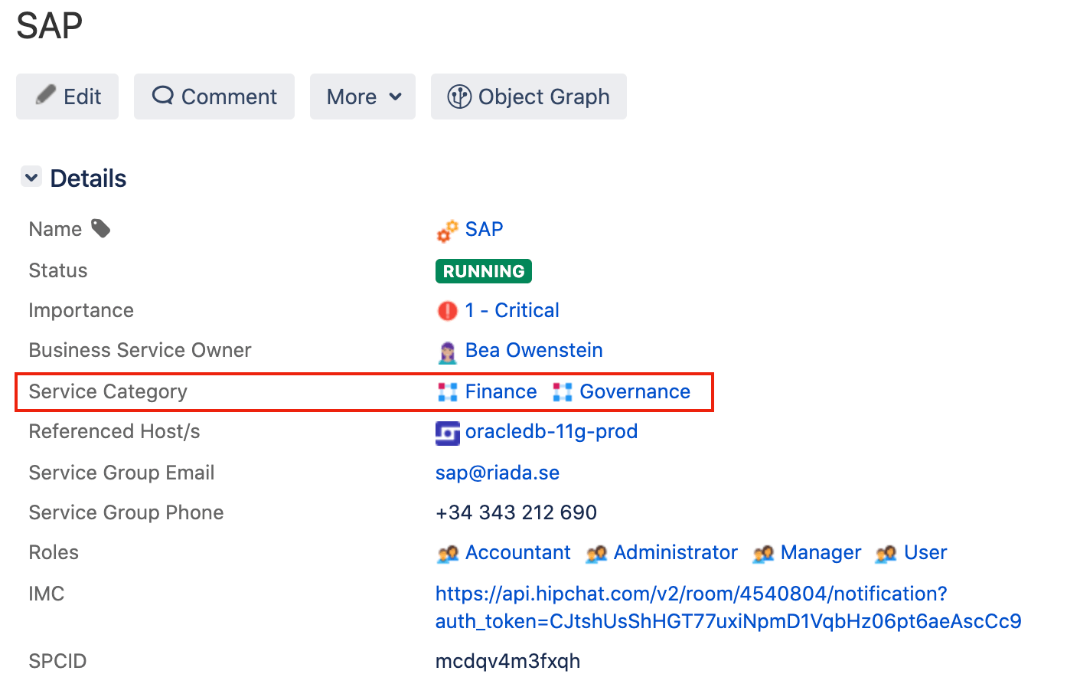Click the Finance category icon
Image resolution: width=1067 pixels, height=697 pixels.
[x=446, y=391]
